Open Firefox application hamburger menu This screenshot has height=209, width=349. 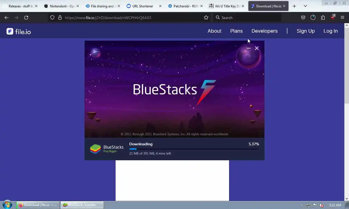342,17
